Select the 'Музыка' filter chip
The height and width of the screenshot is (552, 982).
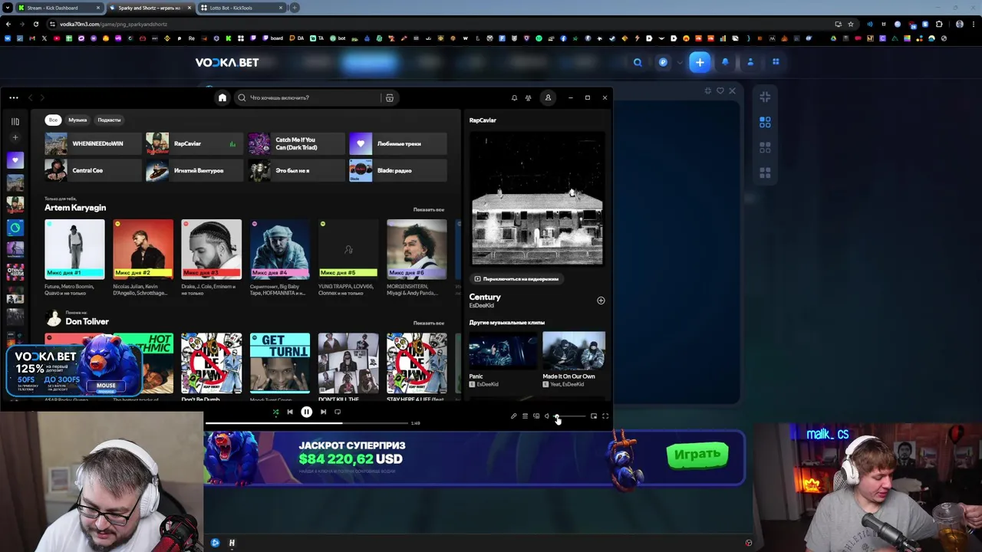(77, 120)
